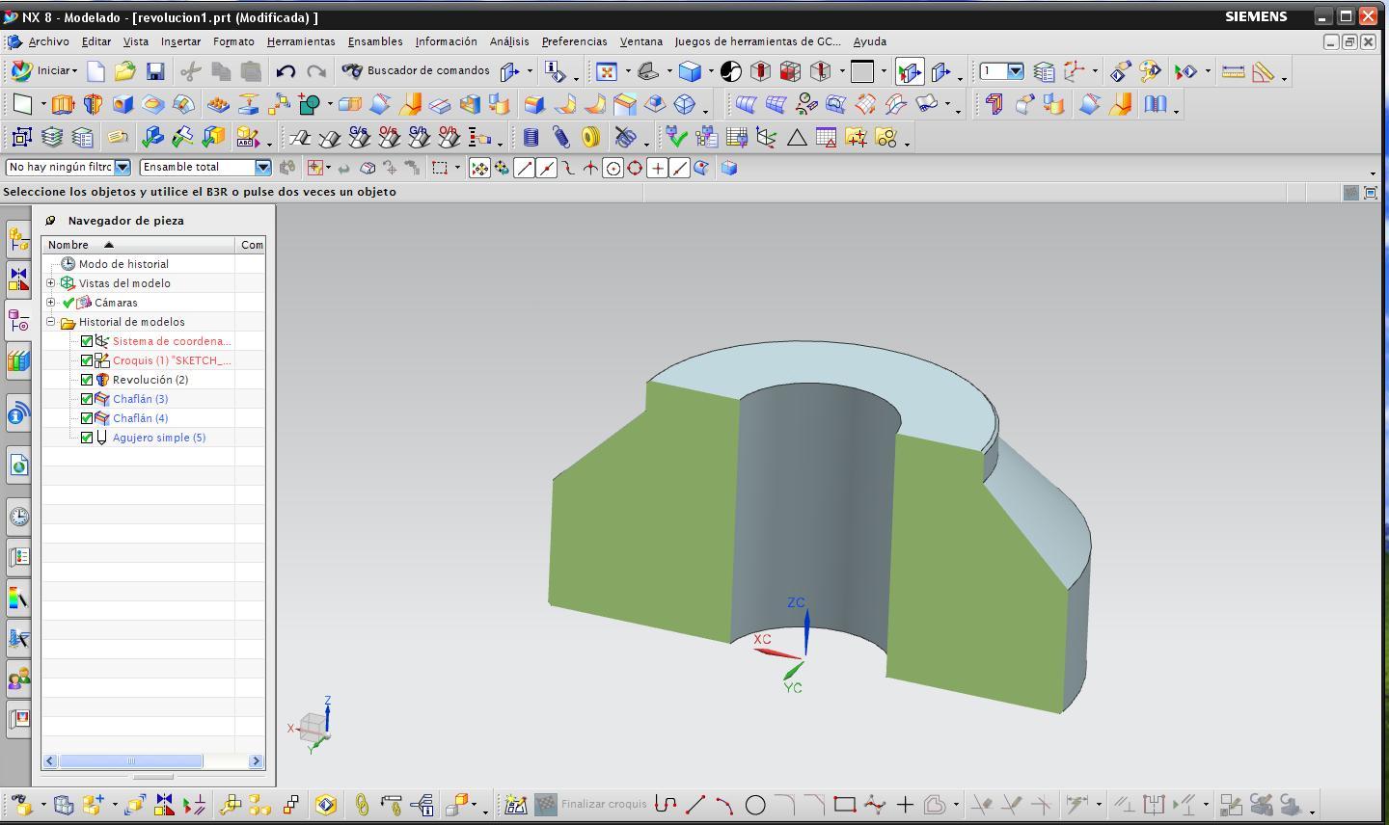Toggle checkbox for Sistema de coordenadas
Image resolution: width=1389 pixels, height=825 pixels.
(87, 341)
